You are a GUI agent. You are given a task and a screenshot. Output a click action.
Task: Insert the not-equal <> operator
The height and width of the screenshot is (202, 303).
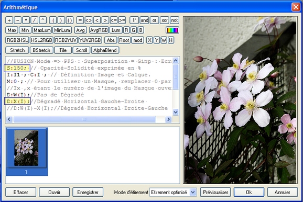click(89, 20)
